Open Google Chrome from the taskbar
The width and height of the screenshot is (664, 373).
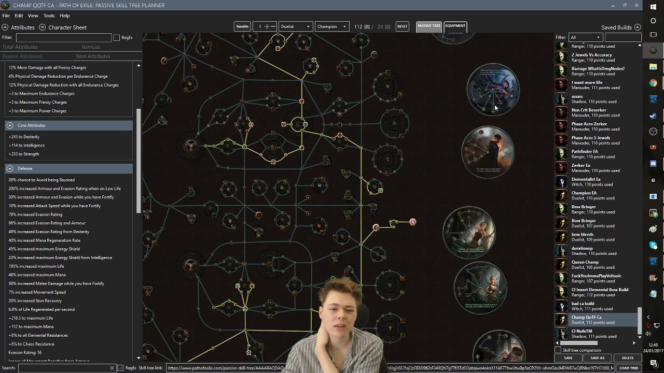click(653, 83)
